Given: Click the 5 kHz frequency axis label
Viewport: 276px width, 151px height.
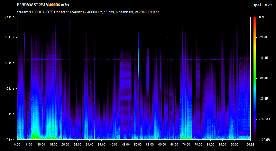Looking at the screenshot, I should [x=10, y=114].
